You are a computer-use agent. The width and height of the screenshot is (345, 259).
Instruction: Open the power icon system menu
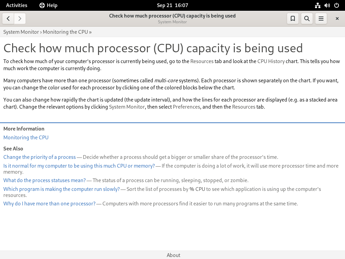pos(337,5)
